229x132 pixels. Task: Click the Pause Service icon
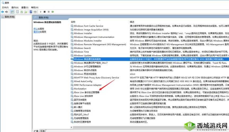point(49,12)
